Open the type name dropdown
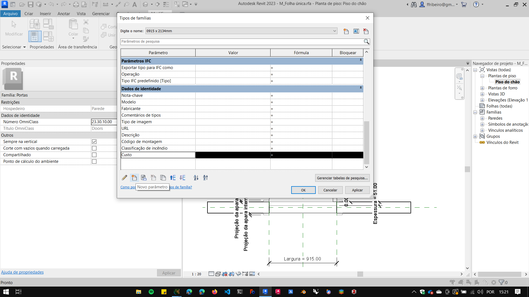Screen dimensions: 529x297 [x=334, y=31]
